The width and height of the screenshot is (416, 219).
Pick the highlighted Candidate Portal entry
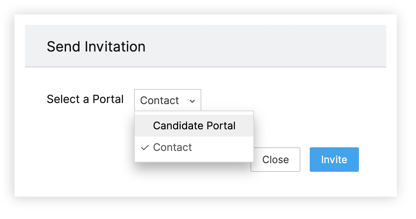point(194,126)
